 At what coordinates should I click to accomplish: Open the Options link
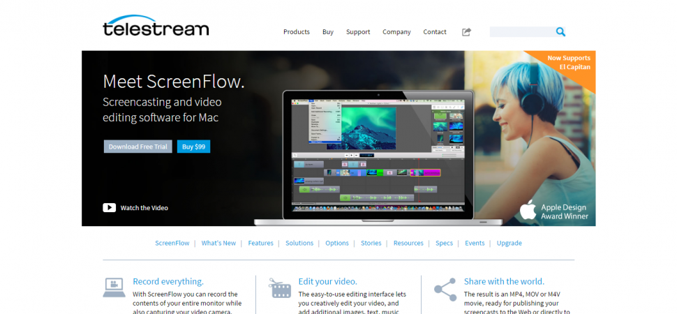click(337, 243)
